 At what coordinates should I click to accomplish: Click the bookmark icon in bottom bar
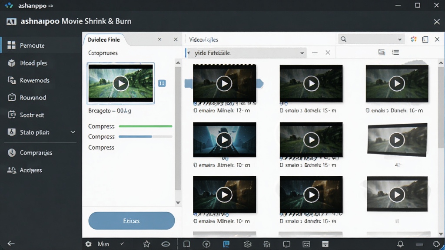[186, 244]
